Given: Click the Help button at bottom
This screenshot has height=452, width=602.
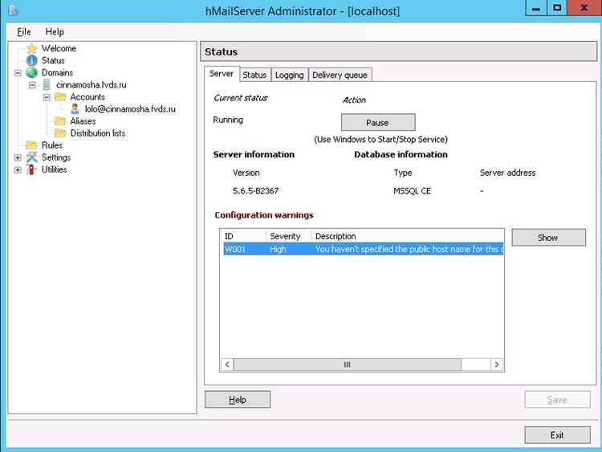Looking at the screenshot, I should 238,399.
